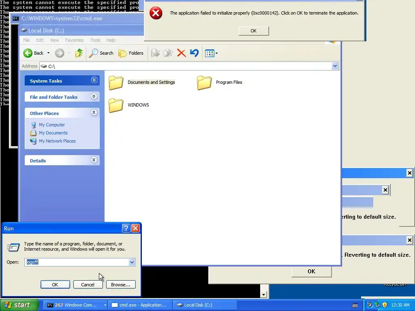Screen dimensions: 415x311
Task: Click the cmd.exe window title bar
Action: 77,19
